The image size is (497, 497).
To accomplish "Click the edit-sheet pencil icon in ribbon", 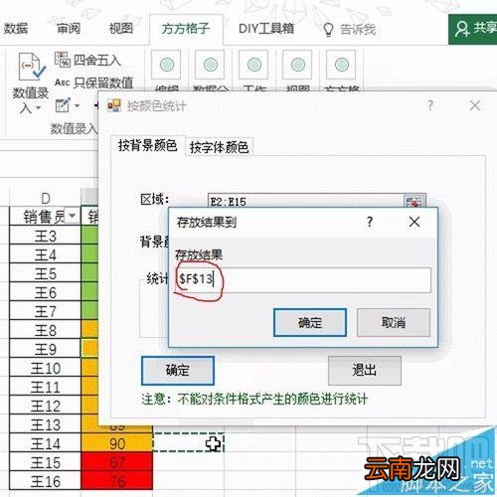I will (63, 105).
